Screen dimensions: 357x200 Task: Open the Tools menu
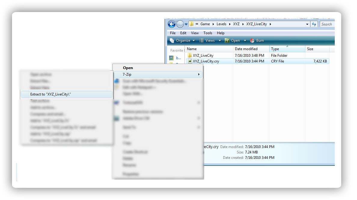click(208, 33)
